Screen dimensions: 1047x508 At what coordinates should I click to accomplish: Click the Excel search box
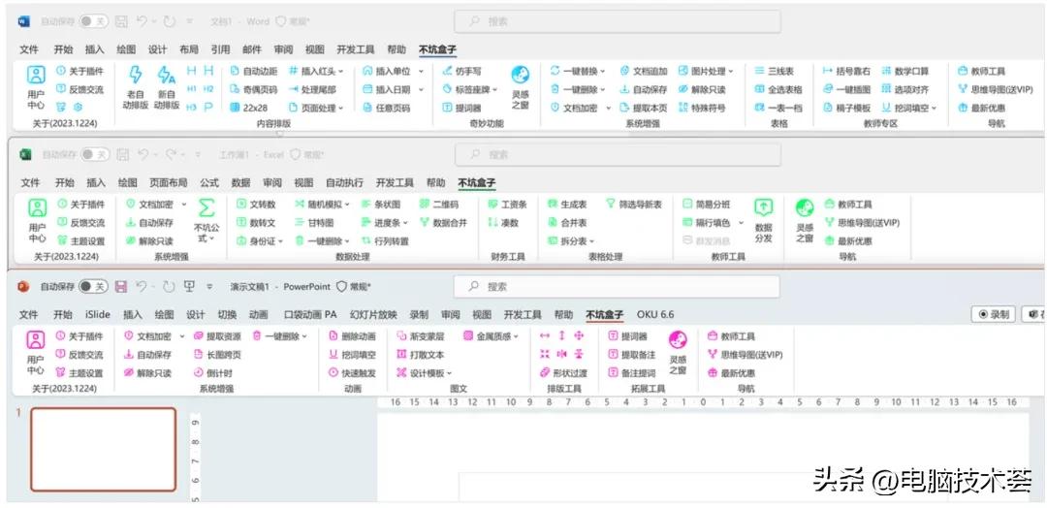click(618, 154)
